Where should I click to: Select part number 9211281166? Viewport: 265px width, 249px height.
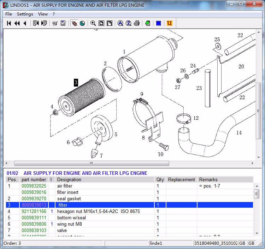(34, 211)
